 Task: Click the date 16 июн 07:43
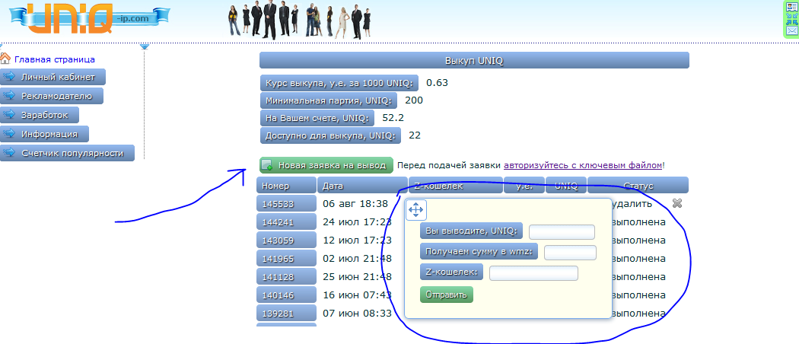(x=357, y=295)
